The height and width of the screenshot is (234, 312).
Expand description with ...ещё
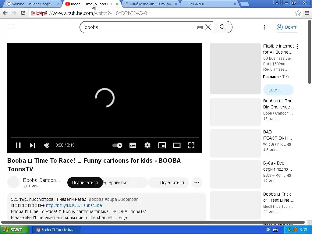coord(121,218)
